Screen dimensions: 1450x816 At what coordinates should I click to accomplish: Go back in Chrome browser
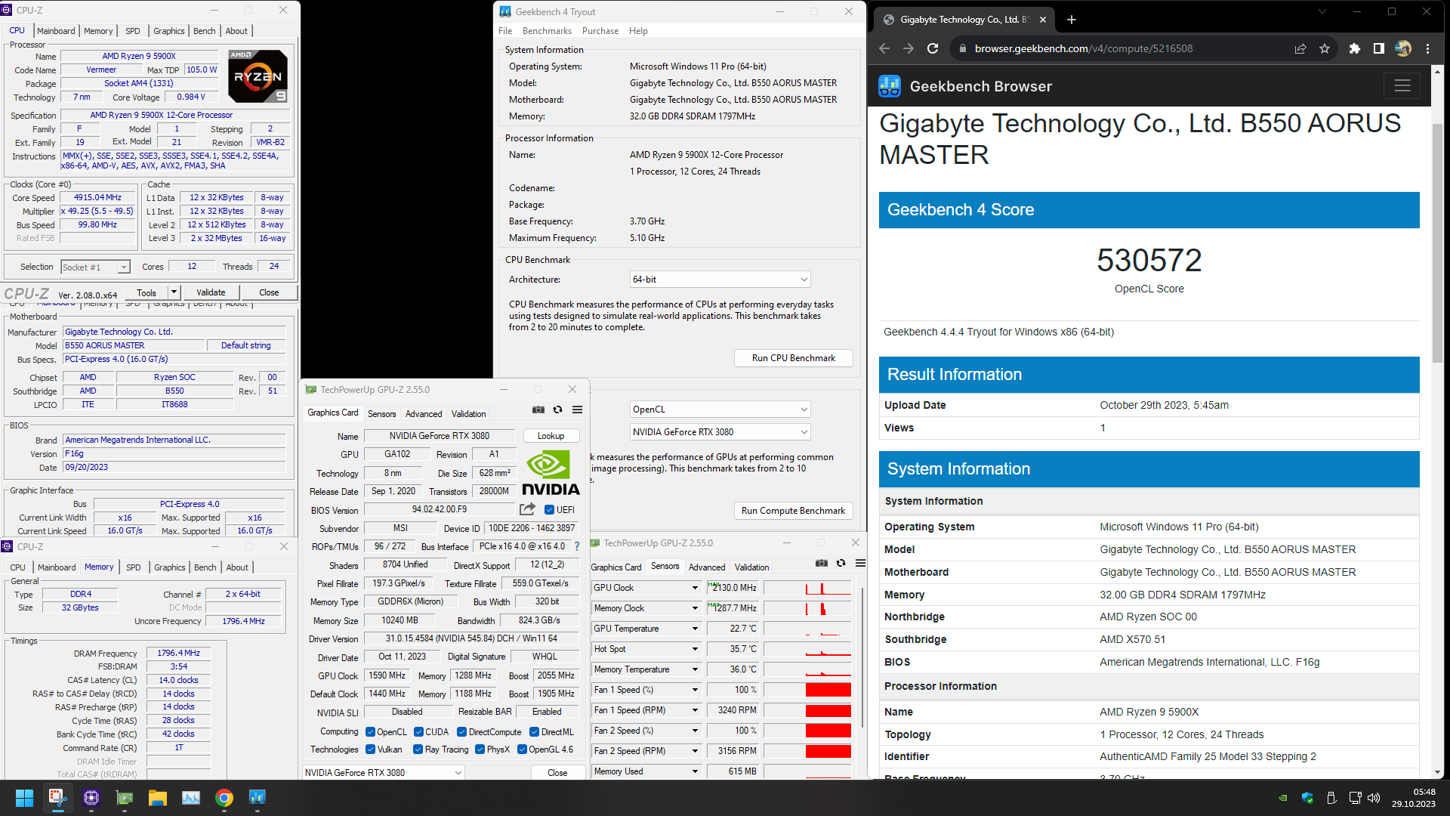click(x=884, y=48)
